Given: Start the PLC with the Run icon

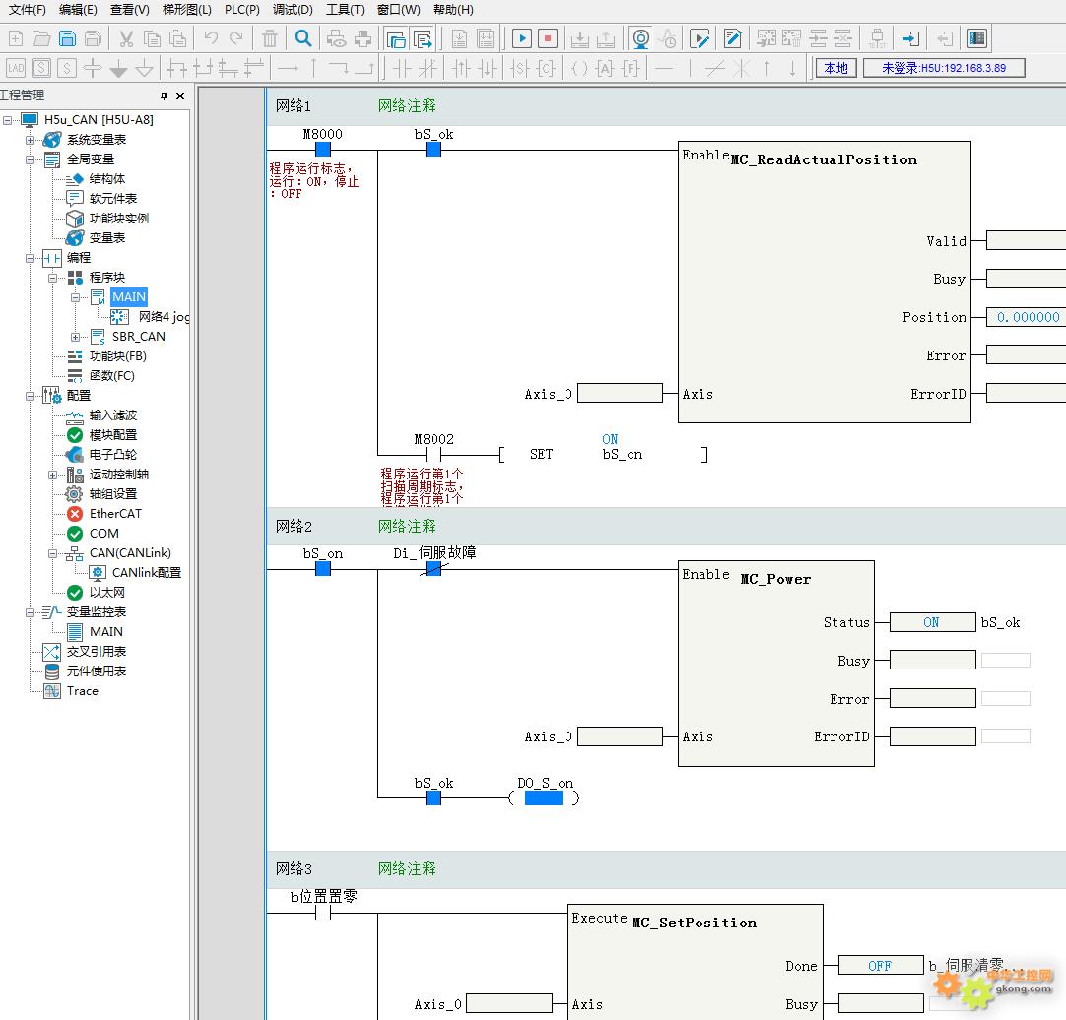Looking at the screenshot, I should pos(521,38).
